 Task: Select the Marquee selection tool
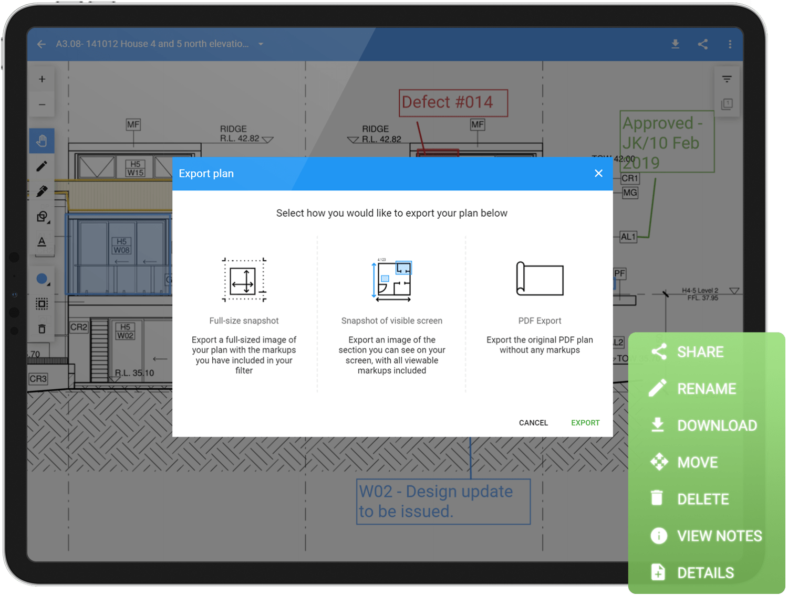[42, 303]
